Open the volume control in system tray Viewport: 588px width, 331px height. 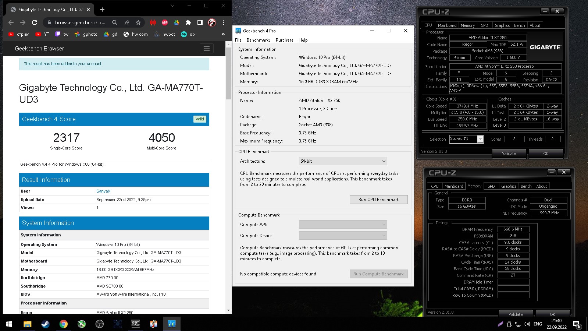coord(527,324)
